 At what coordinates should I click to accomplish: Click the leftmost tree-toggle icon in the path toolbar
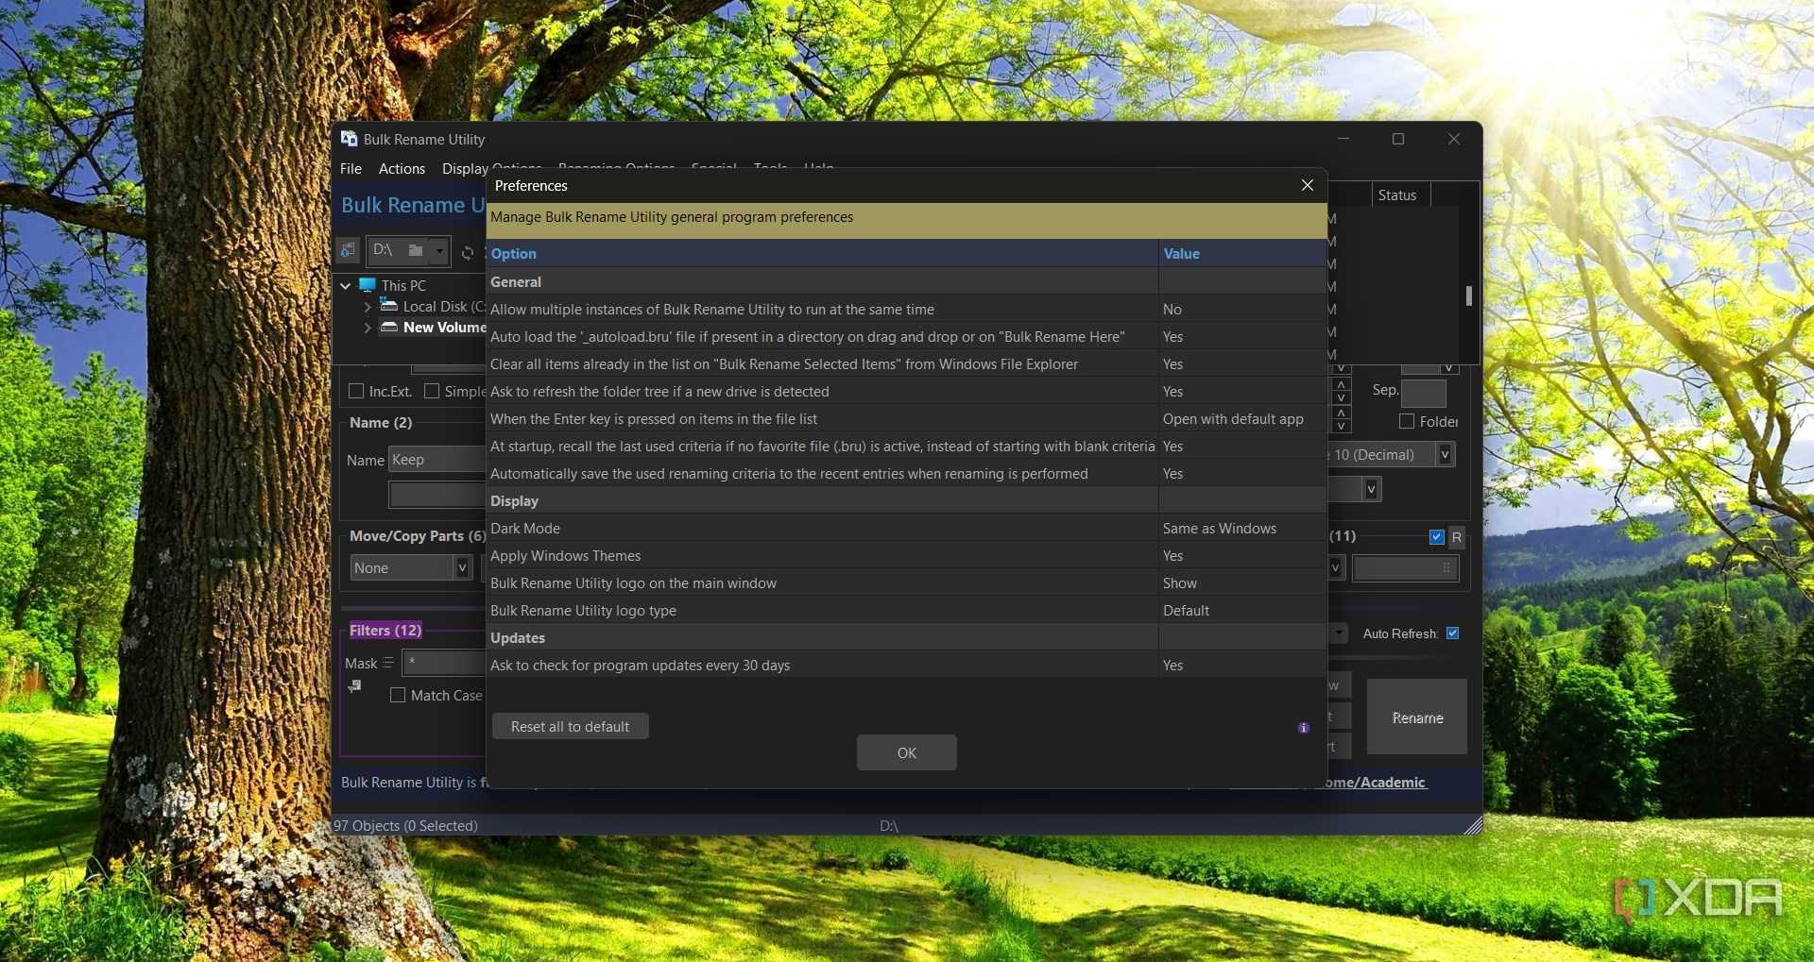(349, 250)
